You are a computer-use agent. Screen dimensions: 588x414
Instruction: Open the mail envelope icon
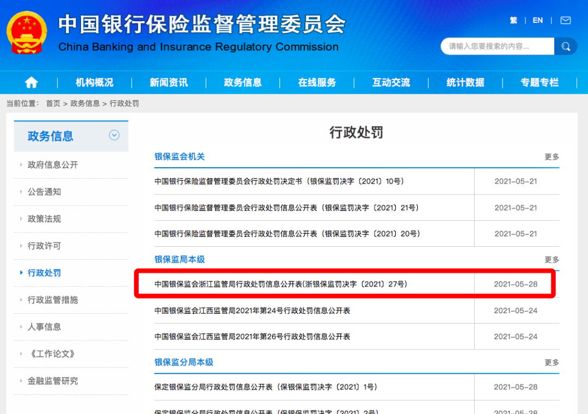point(566,20)
